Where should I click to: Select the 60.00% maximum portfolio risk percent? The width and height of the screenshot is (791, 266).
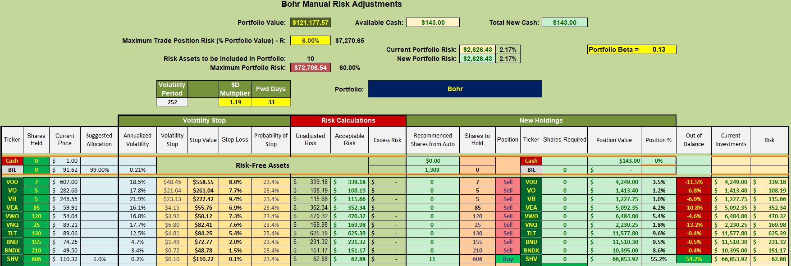tap(350, 68)
